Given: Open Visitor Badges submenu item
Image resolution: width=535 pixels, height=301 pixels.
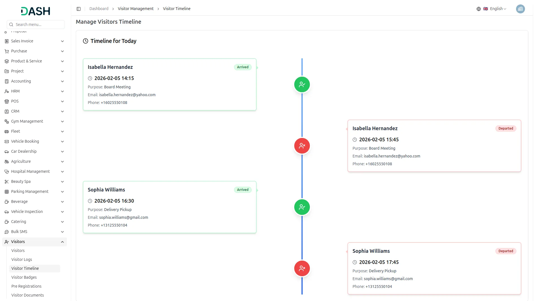Looking at the screenshot, I should (x=24, y=277).
